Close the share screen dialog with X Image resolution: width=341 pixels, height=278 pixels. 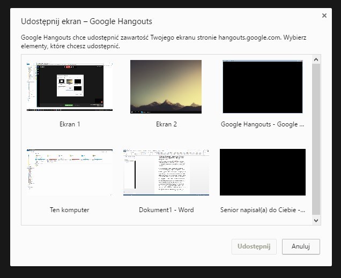click(324, 16)
